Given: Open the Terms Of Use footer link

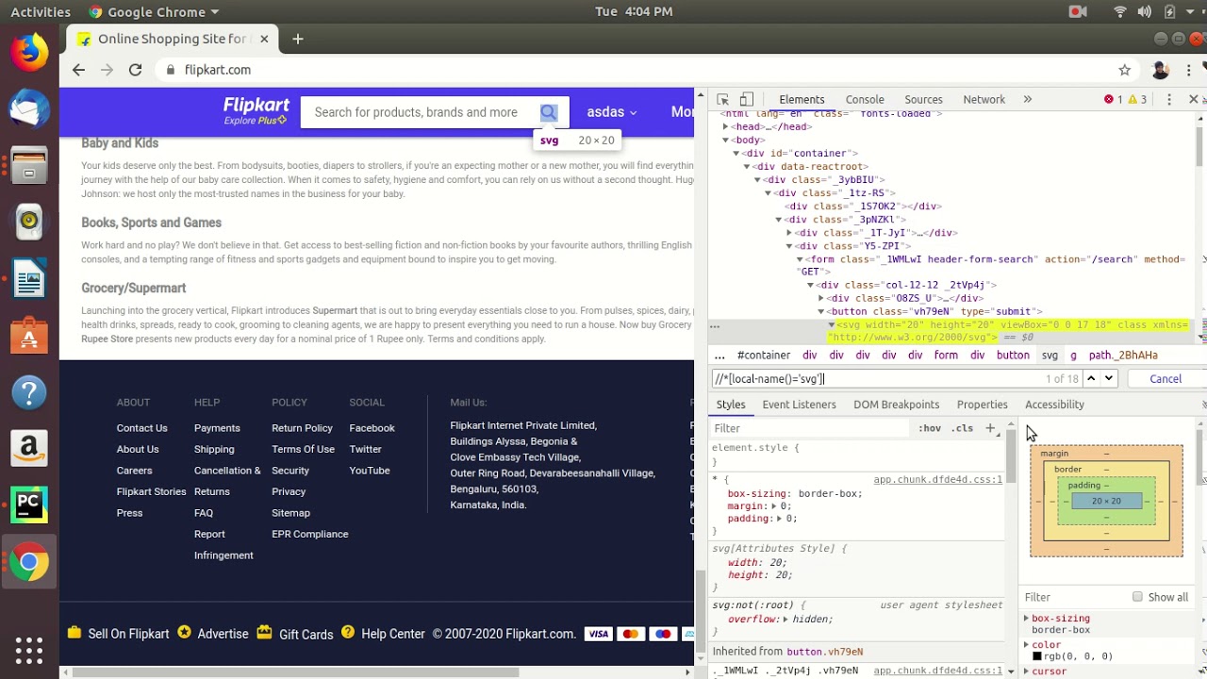Looking at the screenshot, I should point(303,449).
